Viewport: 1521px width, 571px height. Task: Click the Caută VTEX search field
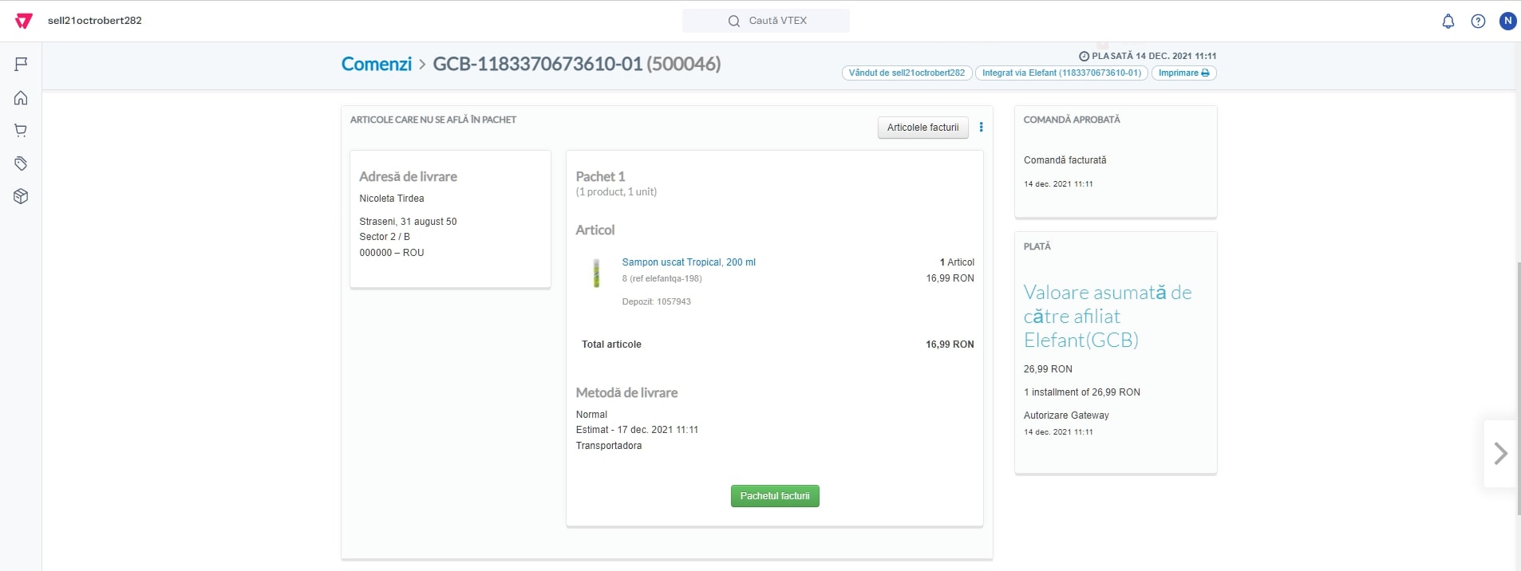tap(766, 21)
